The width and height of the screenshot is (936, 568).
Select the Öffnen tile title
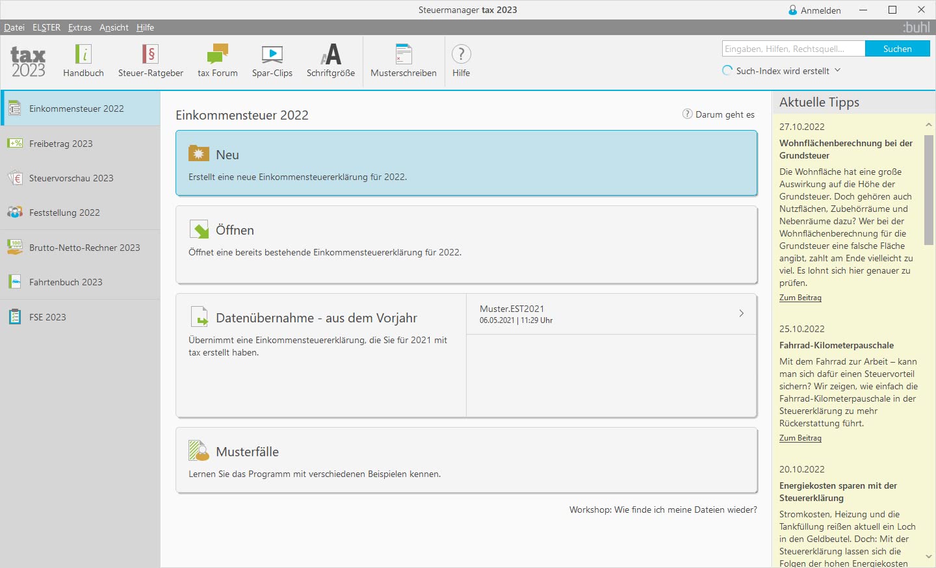point(235,230)
